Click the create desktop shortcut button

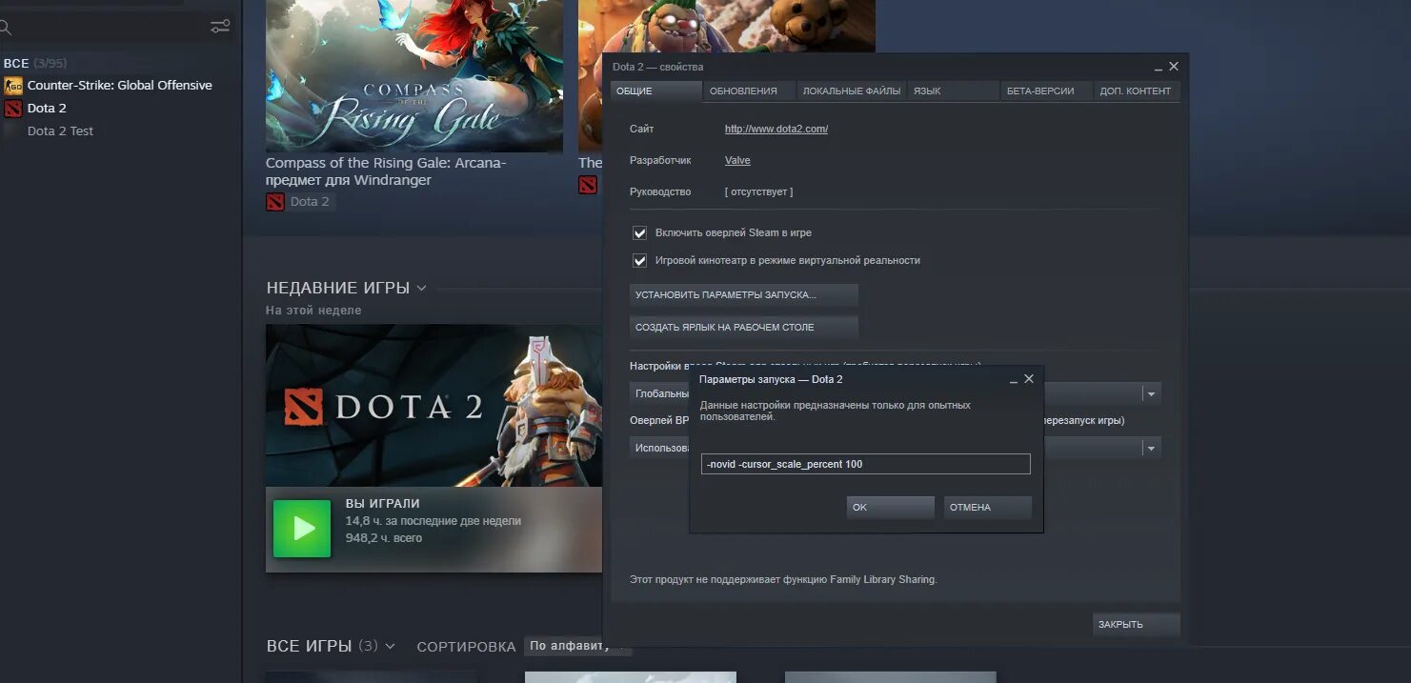[744, 327]
